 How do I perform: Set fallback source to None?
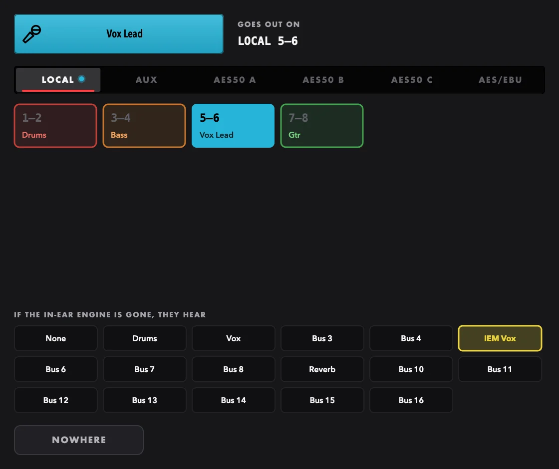coord(55,338)
